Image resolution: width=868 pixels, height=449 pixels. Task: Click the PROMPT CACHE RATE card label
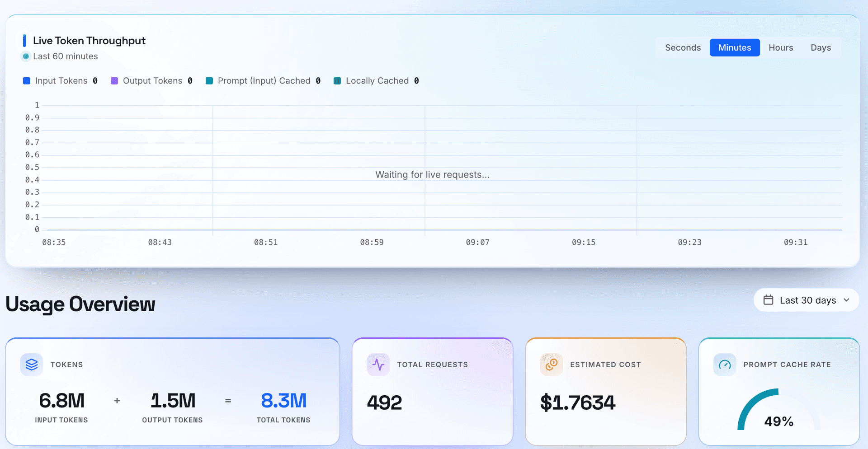(x=787, y=365)
